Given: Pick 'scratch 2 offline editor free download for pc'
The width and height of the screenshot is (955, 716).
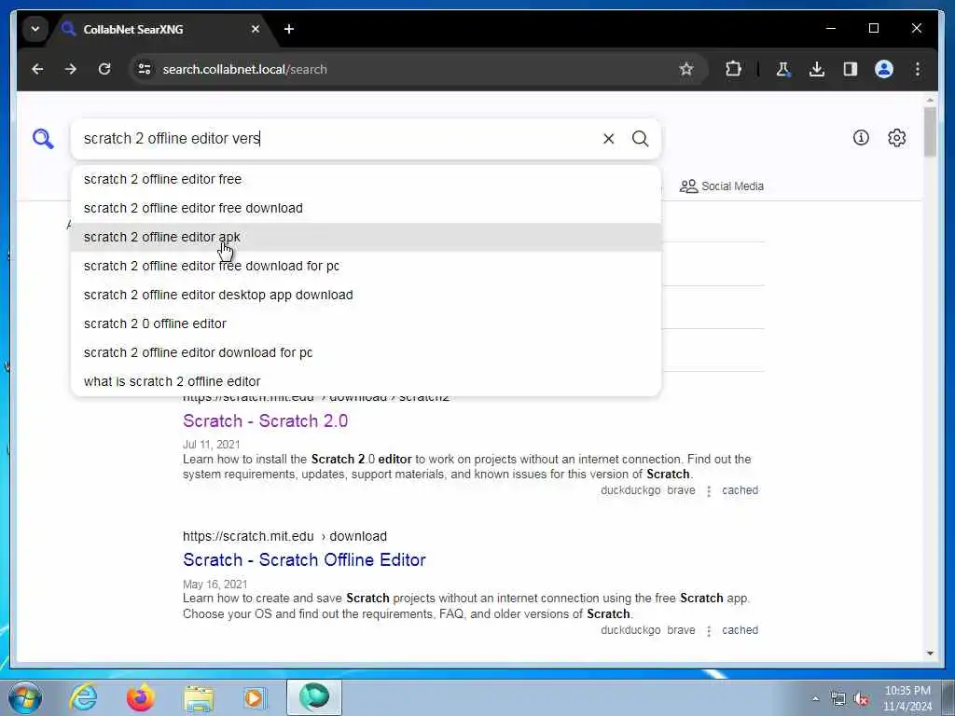Looking at the screenshot, I should coord(366,266).
